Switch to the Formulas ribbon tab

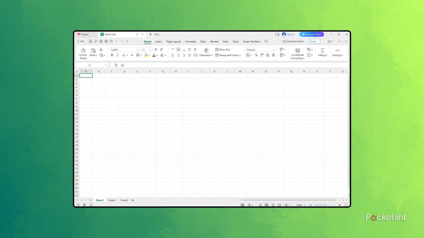[191, 41]
